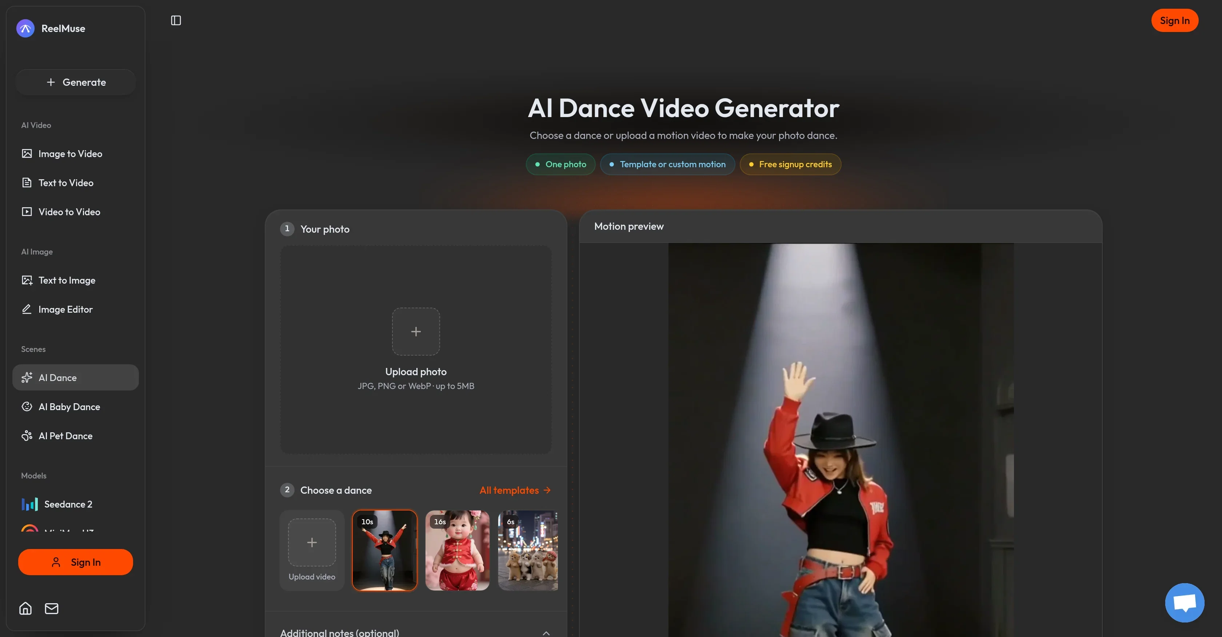Image resolution: width=1222 pixels, height=637 pixels.
Task: Click the Motion preview video
Action: [841, 440]
